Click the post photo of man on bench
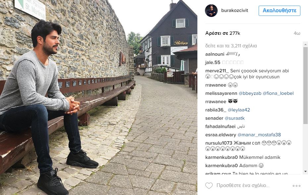The width and height of the screenshot is (308, 195). point(99,97)
